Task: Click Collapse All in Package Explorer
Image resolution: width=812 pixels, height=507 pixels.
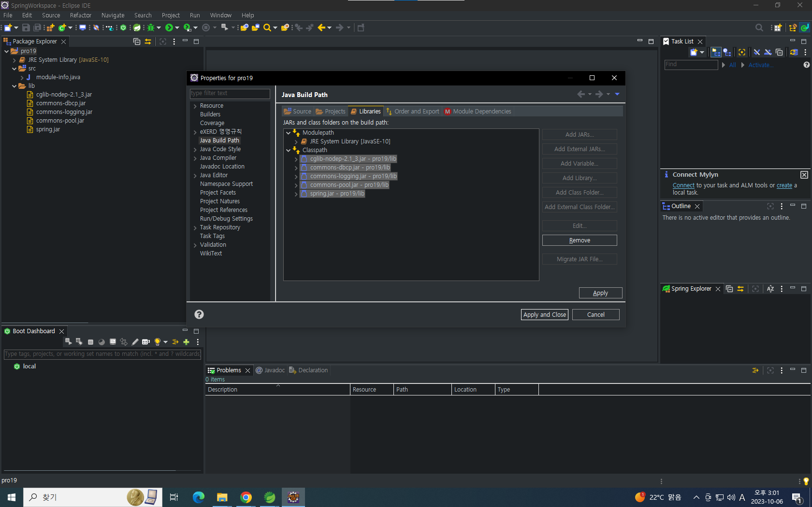Action: (x=137, y=42)
